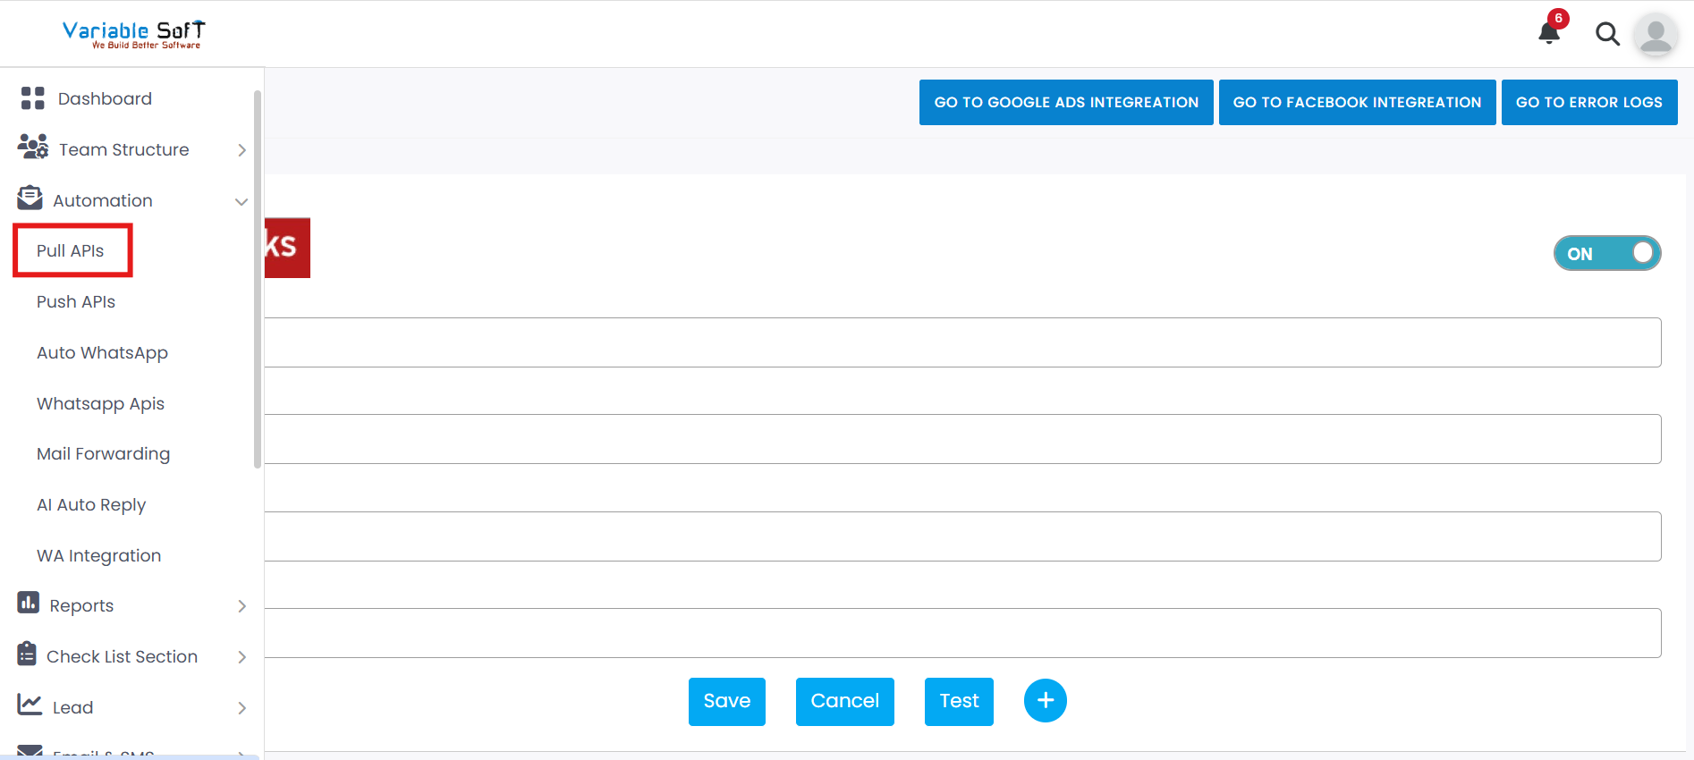Click Go To Google Ads Integration button
The image size is (1694, 760).
(x=1066, y=102)
